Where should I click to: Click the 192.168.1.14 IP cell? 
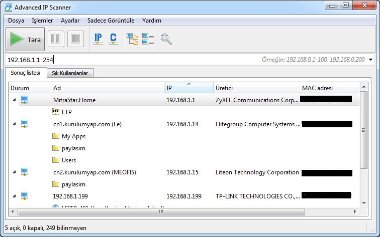point(182,124)
